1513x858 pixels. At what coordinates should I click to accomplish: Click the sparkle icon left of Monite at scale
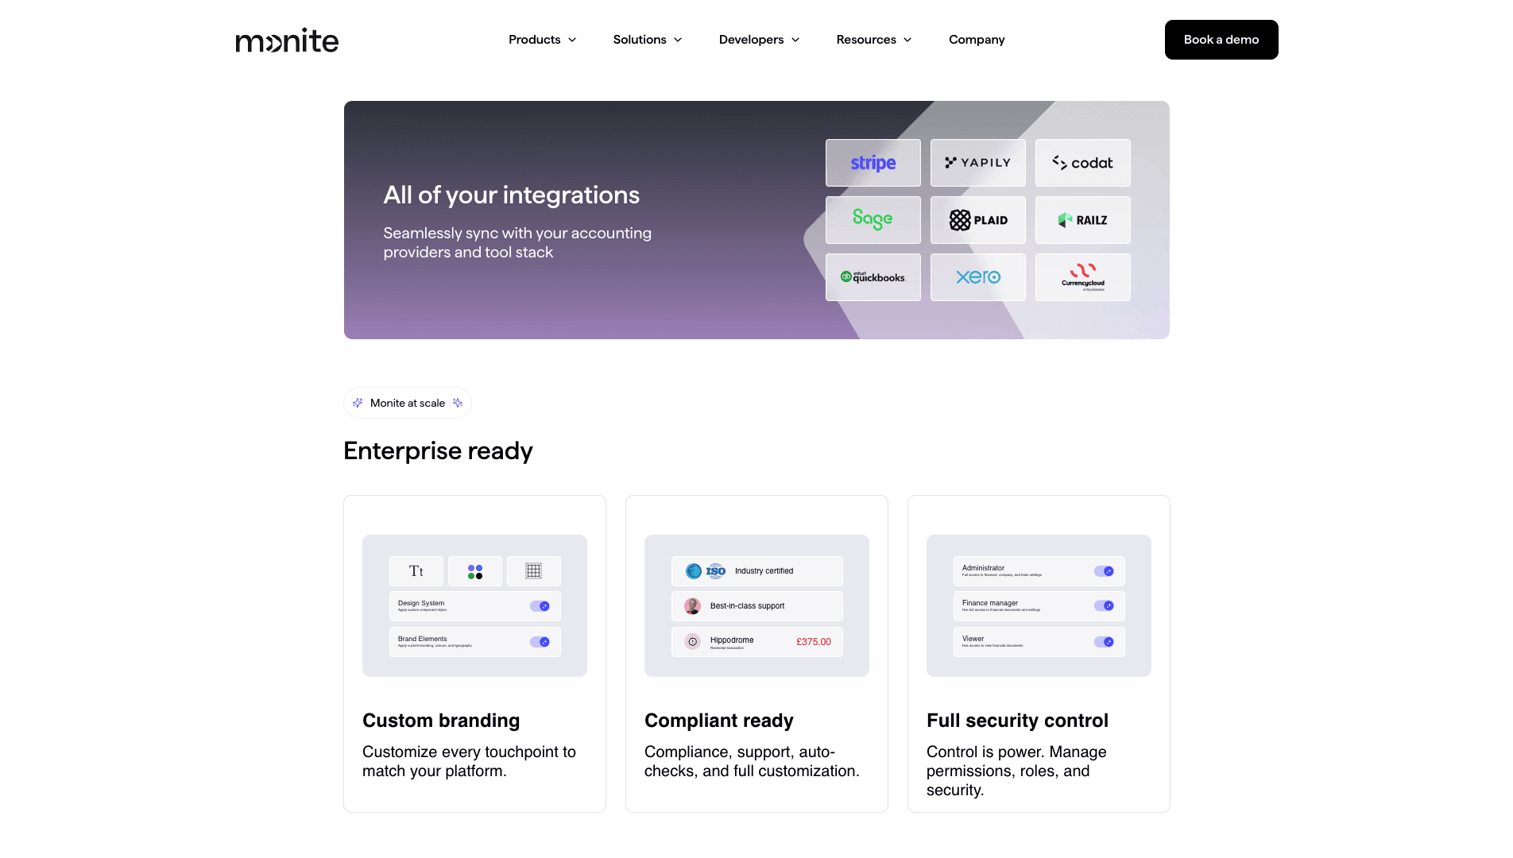point(358,403)
